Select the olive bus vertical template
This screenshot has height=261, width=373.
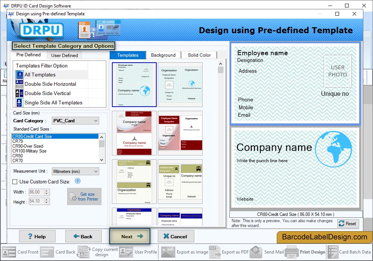pyautogui.click(x=180, y=182)
